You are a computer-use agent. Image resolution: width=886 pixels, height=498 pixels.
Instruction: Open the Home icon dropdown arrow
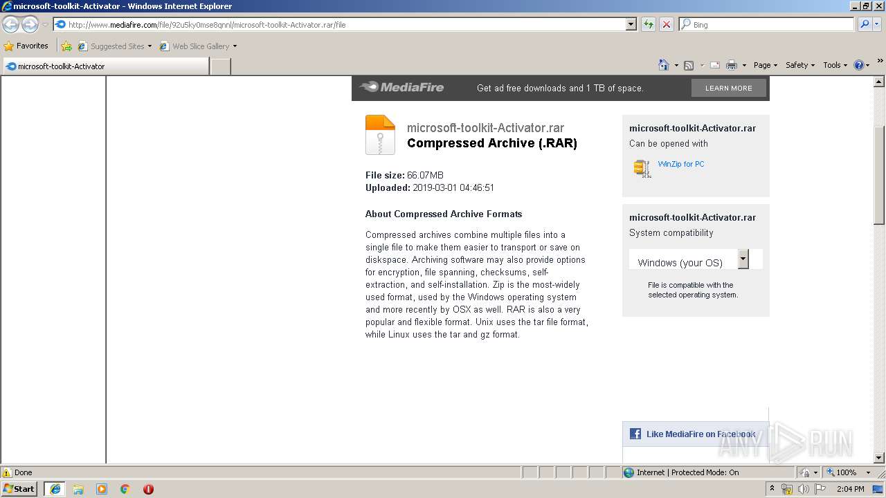point(676,65)
